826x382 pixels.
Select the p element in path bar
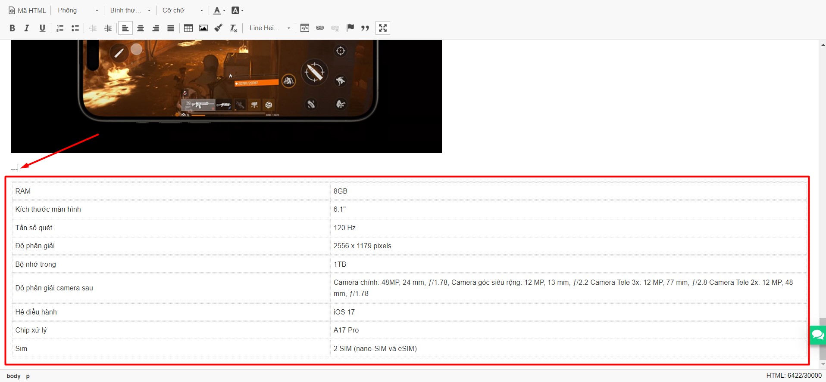(x=28, y=376)
